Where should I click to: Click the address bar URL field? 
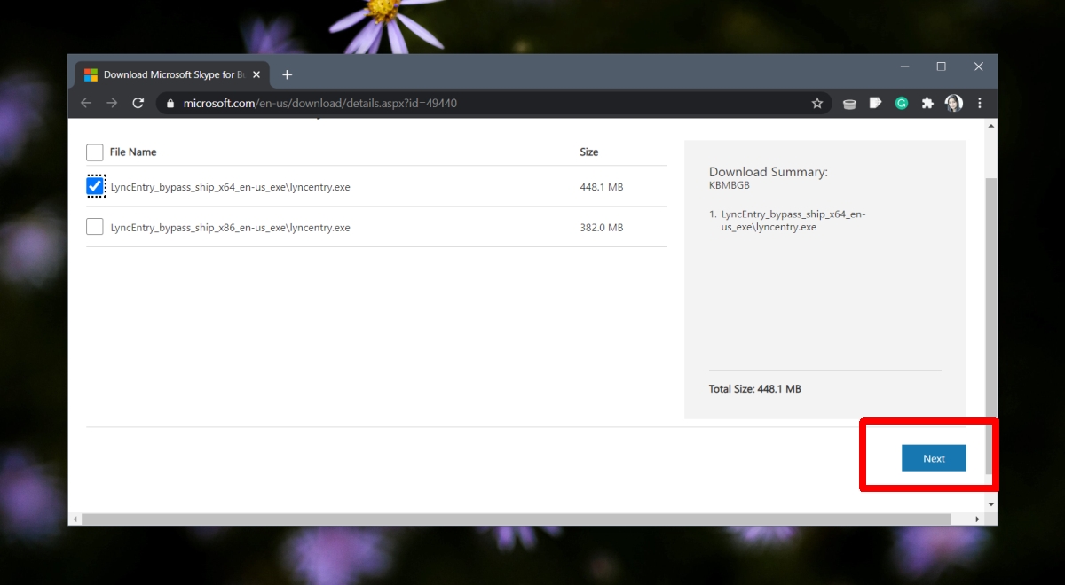(x=497, y=103)
